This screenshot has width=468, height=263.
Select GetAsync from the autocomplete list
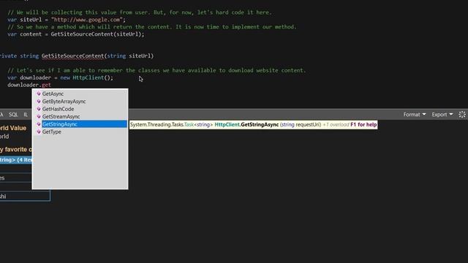(x=53, y=94)
